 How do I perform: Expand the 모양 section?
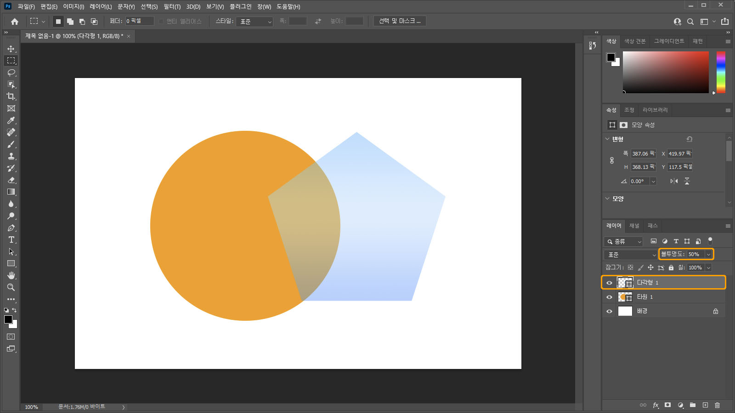pyautogui.click(x=607, y=199)
